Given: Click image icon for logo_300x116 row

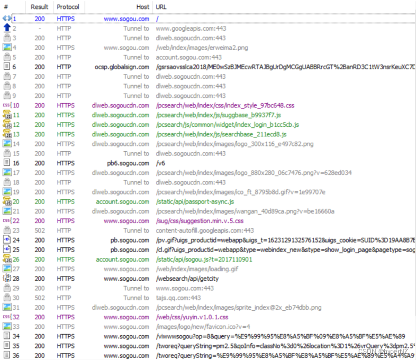Looking at the screenshot, I should click(x=7, y=144).
